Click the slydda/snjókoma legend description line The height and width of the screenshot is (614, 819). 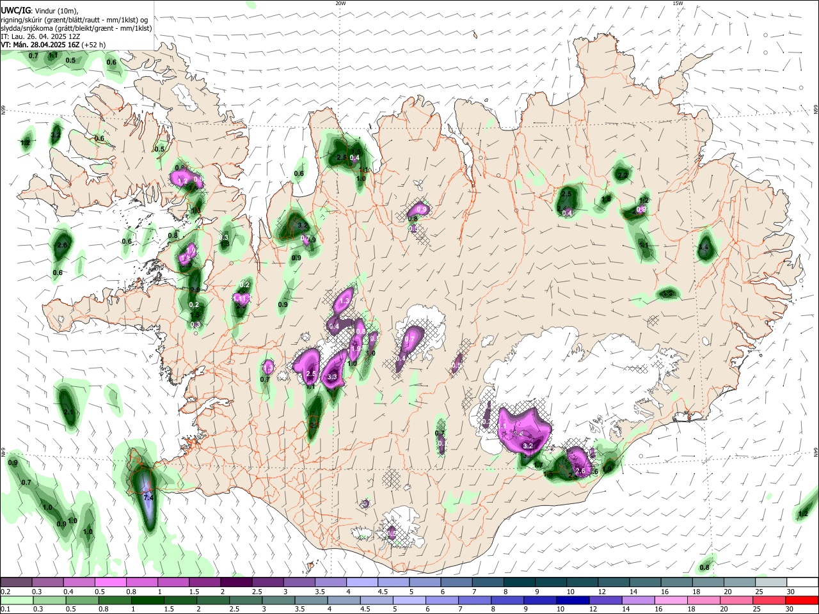point(76,28)
